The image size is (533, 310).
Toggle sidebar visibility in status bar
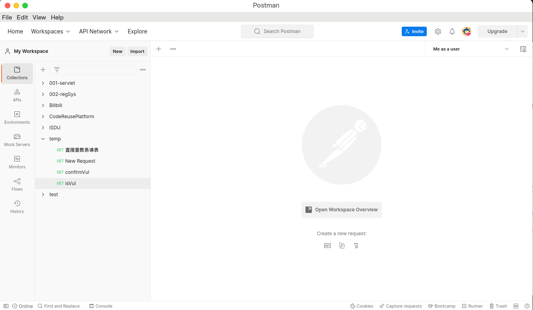6,306
